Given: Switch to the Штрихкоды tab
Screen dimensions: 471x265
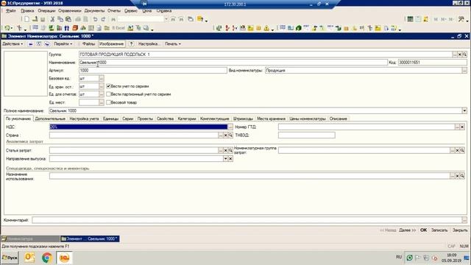Looking at the screenshot, I should coord(243,119).
